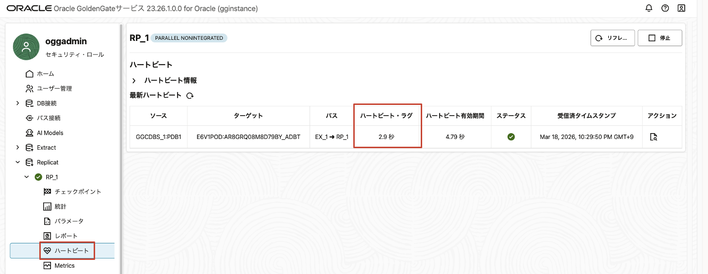
Task: Click the Replicat database icon
Action: (x=29, y=162)
